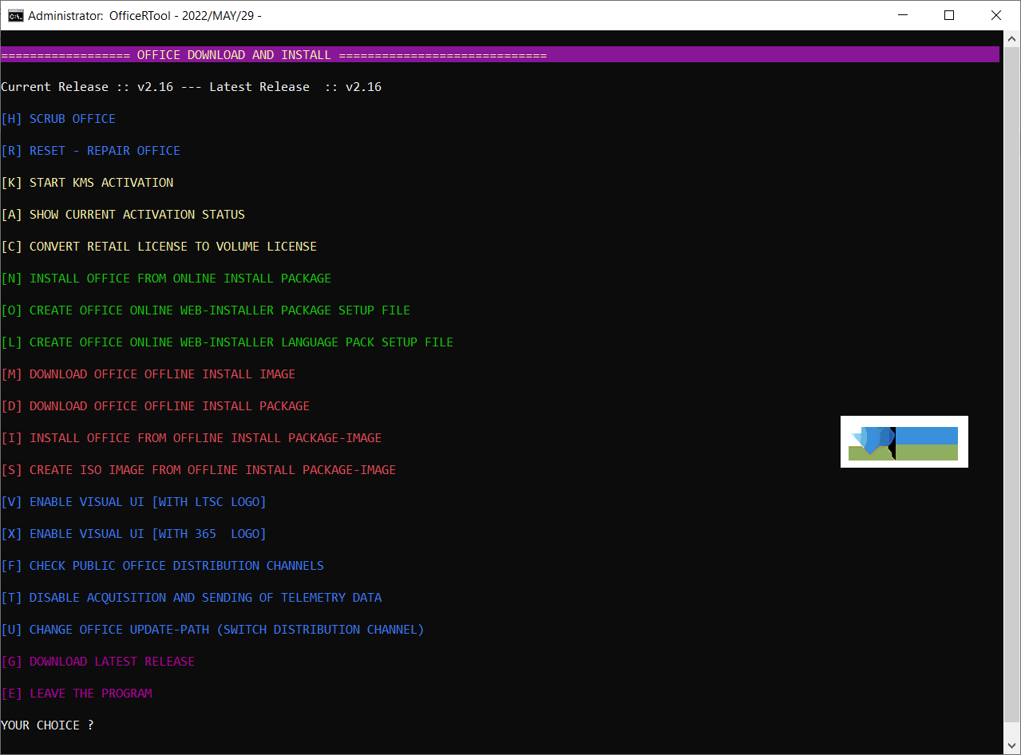Select [L] CREATE WEB-INSTALLER LANGUAGE PACK SETUP FILE
The width and height of the screenshot is (1021, 755).
pos(228,342)
